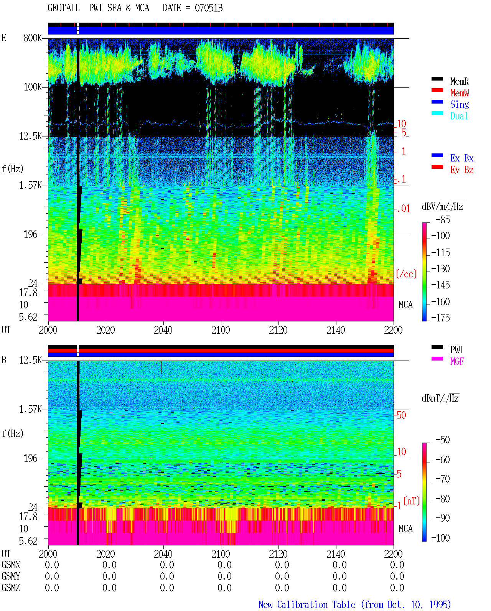Select the 'MemR' legend label

pos(460,81)
